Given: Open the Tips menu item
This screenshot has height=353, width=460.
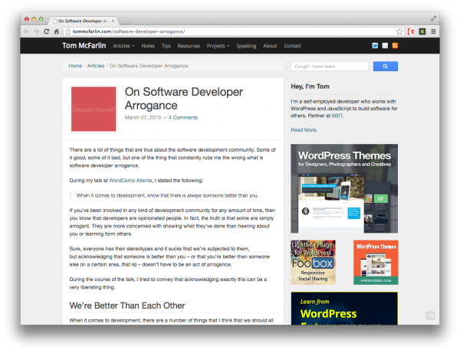Looking at the screenshot, I should [166, 46].
